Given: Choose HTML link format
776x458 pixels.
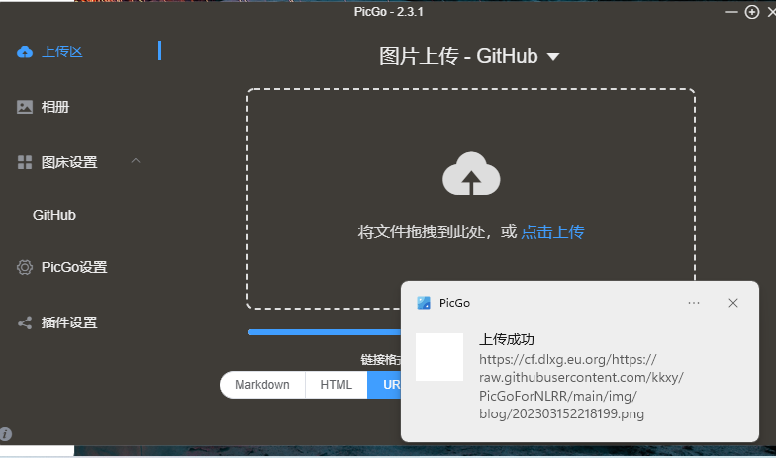Looking at the screenshot, I should (x=337, y=385).
